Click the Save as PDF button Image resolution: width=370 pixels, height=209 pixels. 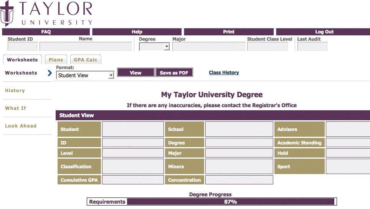[174, 73]
